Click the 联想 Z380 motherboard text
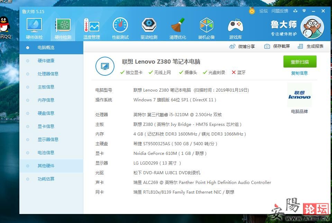 coord(187,124)
